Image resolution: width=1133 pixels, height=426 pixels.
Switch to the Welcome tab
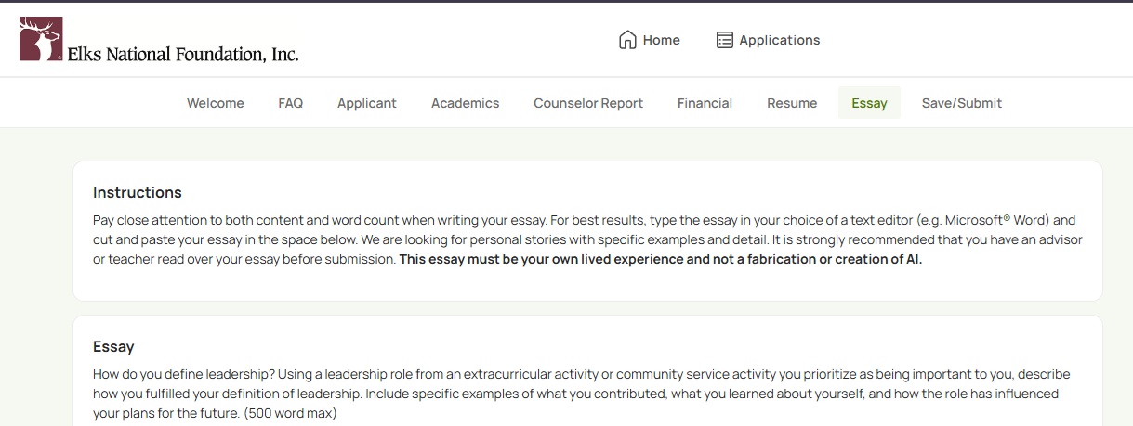pos(216,103)
